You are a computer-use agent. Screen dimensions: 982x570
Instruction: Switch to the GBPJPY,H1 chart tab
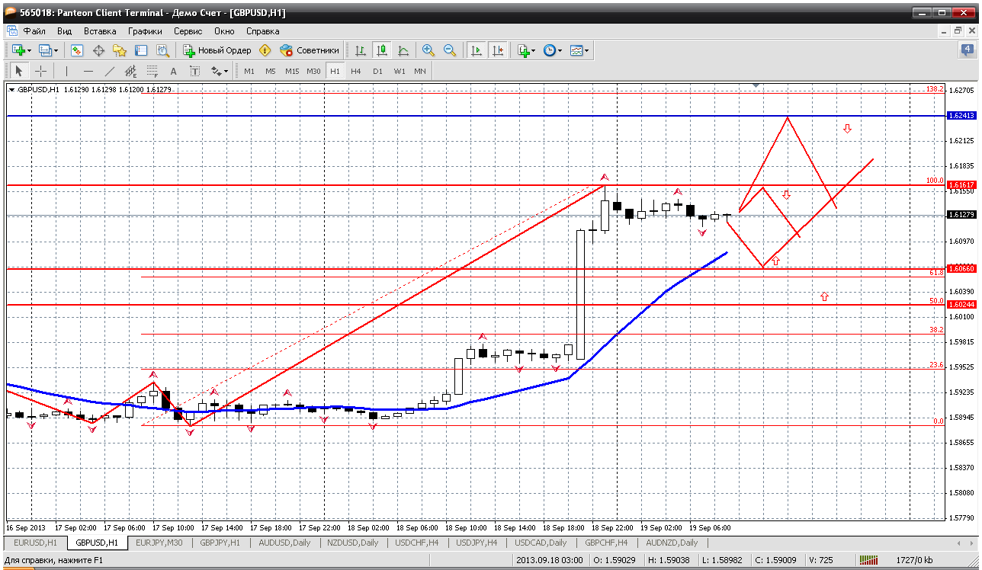220,543
